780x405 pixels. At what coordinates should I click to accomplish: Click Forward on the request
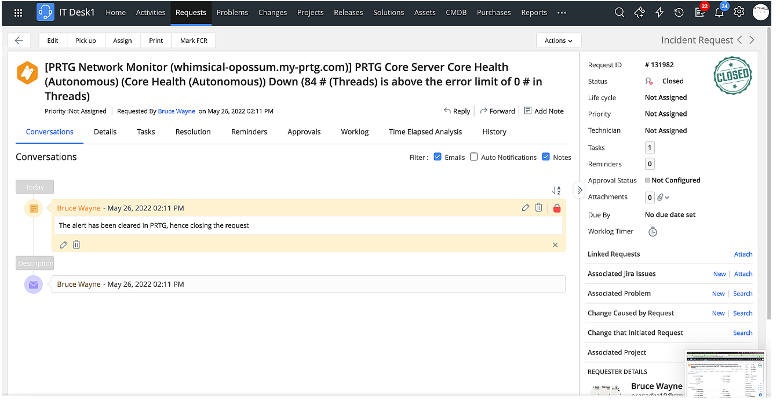tap(497, 111)
